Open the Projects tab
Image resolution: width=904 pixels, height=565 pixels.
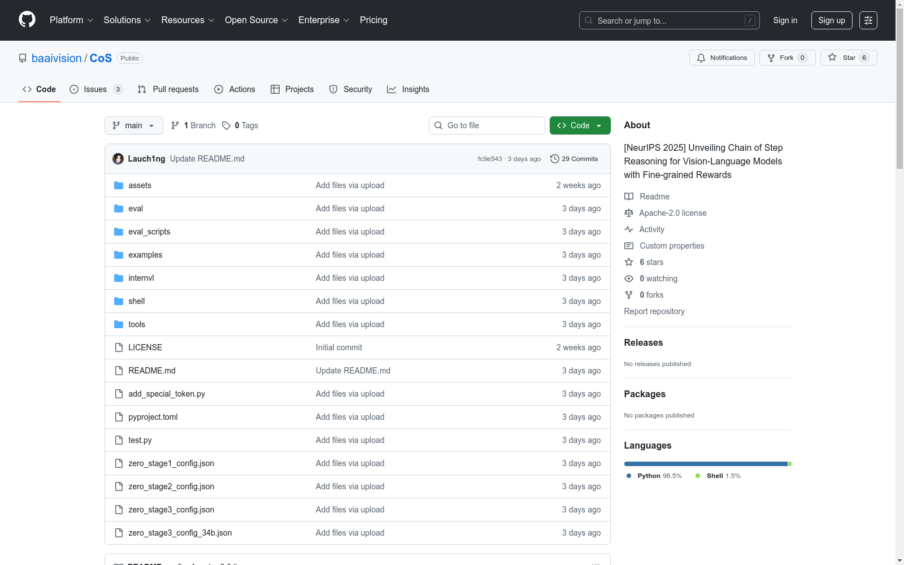tap(292, 89)
